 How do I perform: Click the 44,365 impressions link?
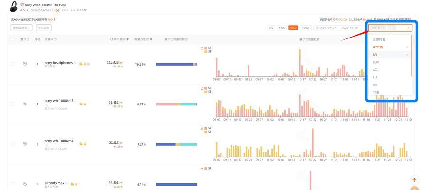114,183
